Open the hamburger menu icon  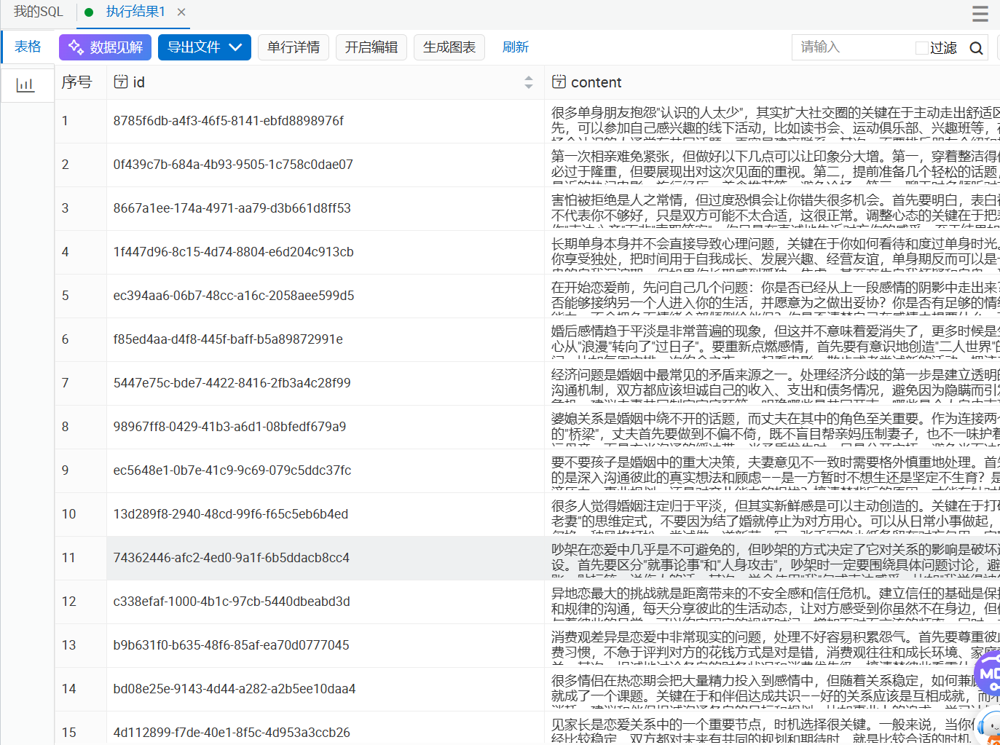pyautogui.click(x=980, y=13)
